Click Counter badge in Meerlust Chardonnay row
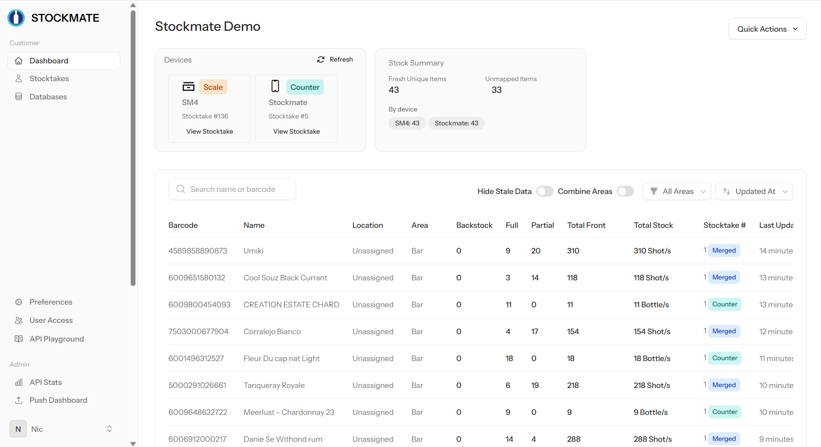 click(x=725, y=412)
